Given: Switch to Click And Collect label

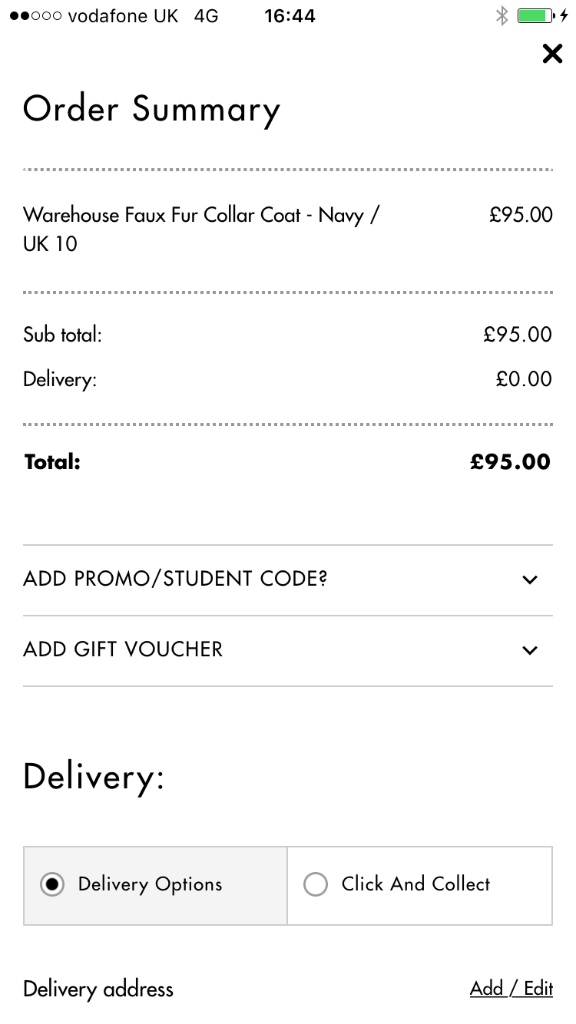Looking at the screenshot, I should (x=415, y=884).
